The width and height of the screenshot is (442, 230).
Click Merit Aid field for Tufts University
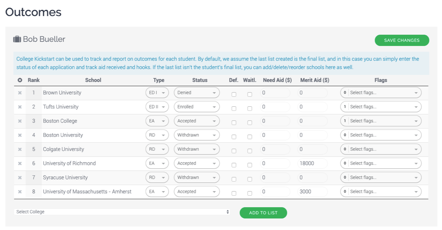(x=312, y=107)
